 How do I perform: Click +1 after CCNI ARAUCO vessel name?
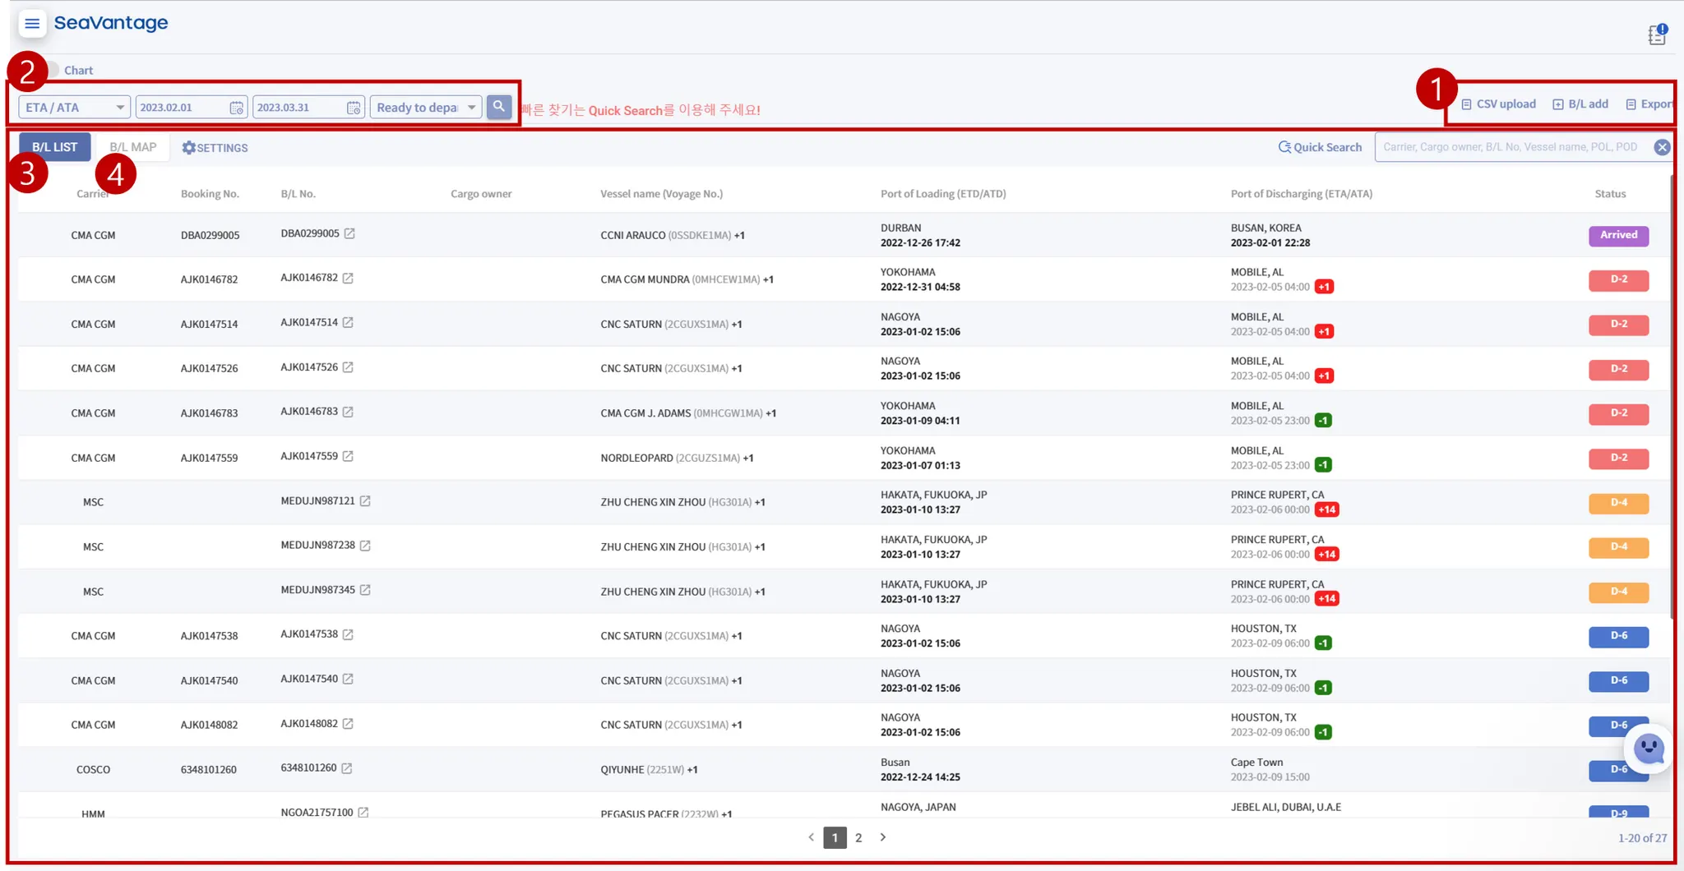739,235
